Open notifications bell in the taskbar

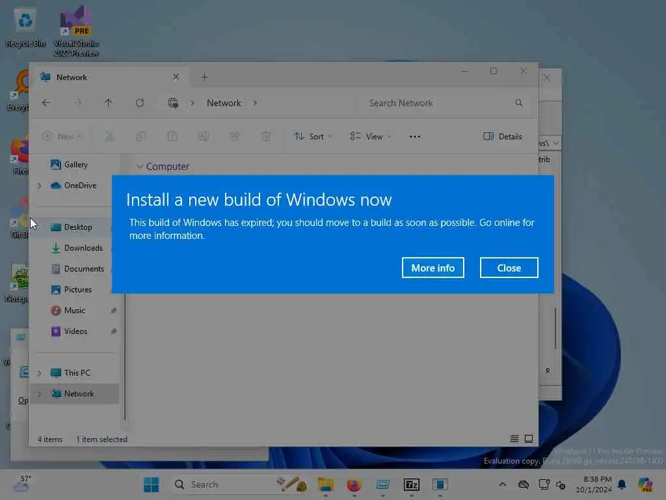[622, 484]
